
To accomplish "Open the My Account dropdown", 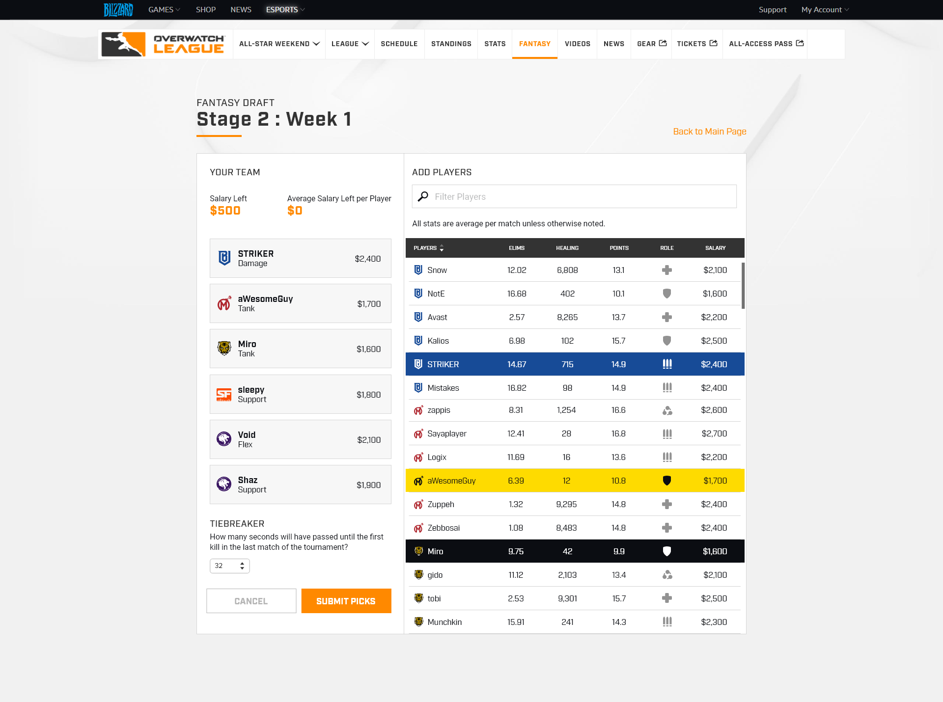I will click(824, 9).
